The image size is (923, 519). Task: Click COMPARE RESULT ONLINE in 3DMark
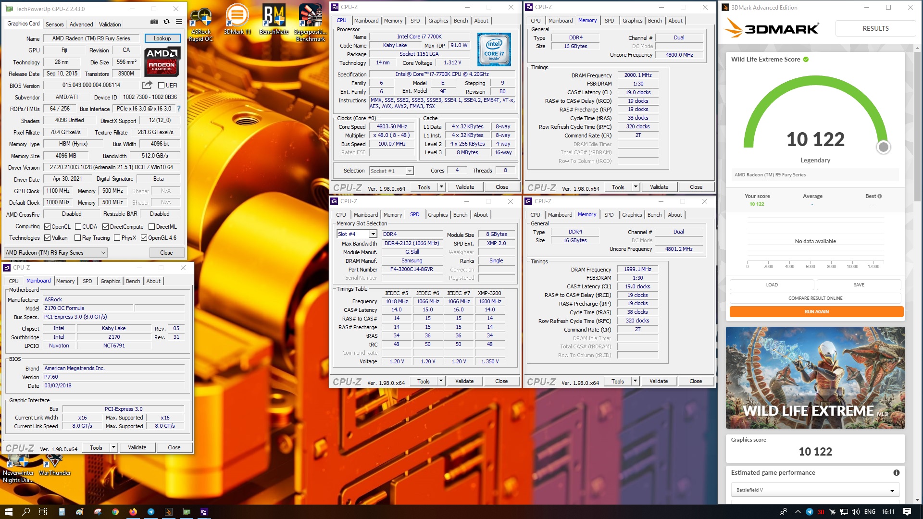(815, 298)
